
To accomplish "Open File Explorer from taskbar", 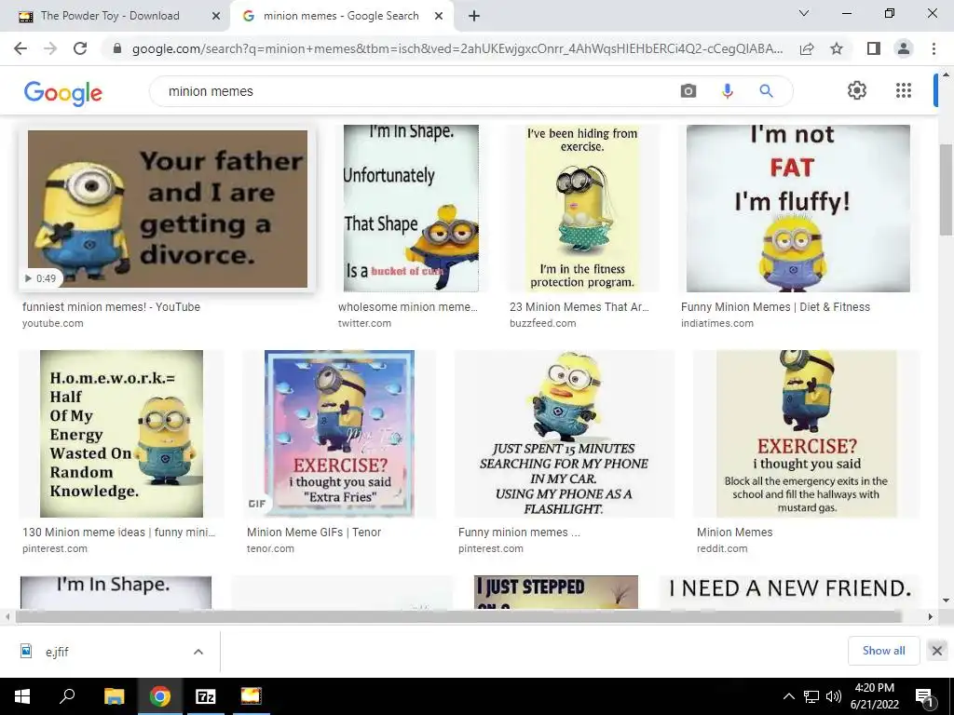I will pos(114,696).
